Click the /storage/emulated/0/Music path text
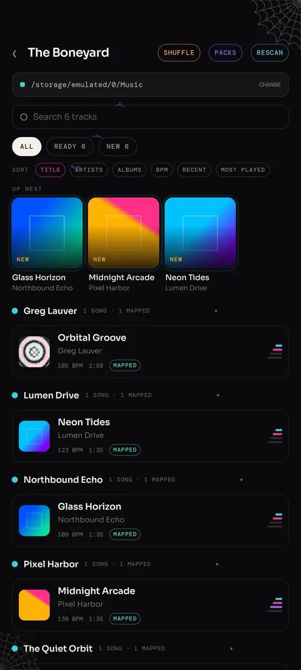The image size is (301, 670). tap(87, 85)
